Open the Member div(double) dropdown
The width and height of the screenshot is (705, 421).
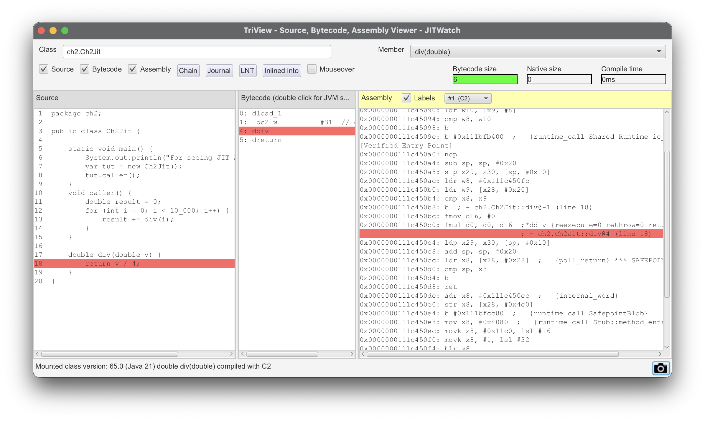tap(538, 52)
